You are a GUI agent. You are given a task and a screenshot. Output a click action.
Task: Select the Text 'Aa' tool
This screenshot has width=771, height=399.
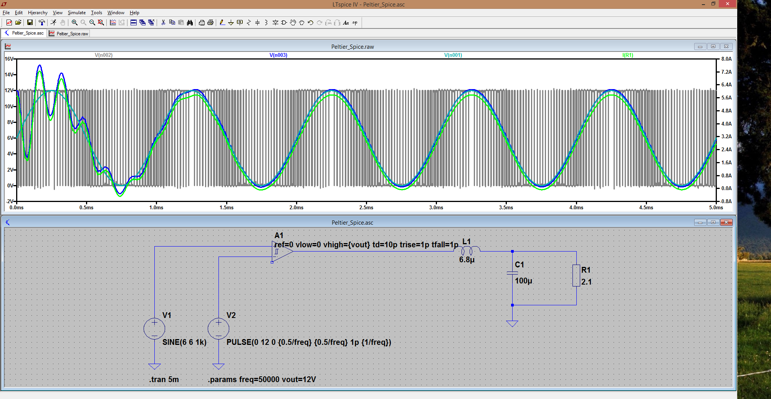point(346,23)
